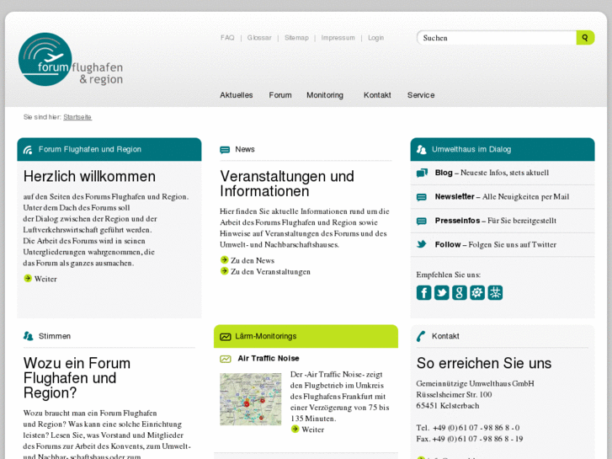Open the FAQ link
The width and height of the screenshot is (612, 459).
coord(227,38)
